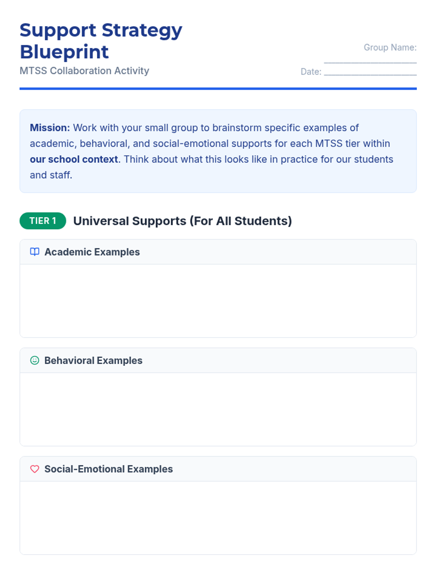Select the Behavioral Examples header text
This screenshot has width=436, height=582.
pos(93,360)
